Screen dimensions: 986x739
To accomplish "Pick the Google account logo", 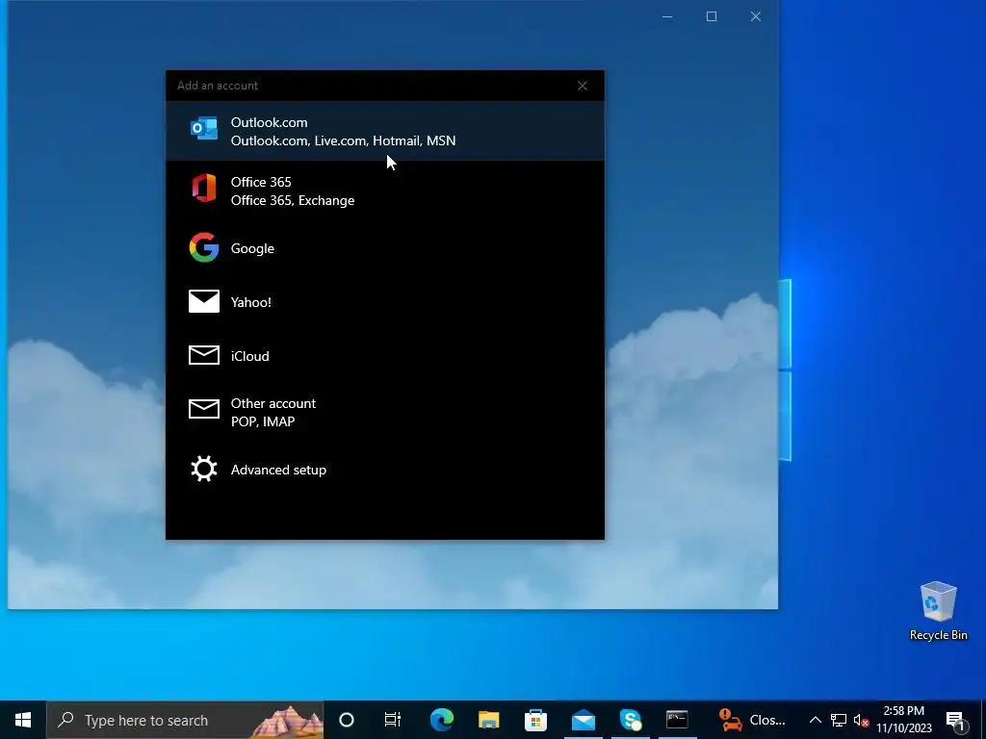I will coord(204,247).
